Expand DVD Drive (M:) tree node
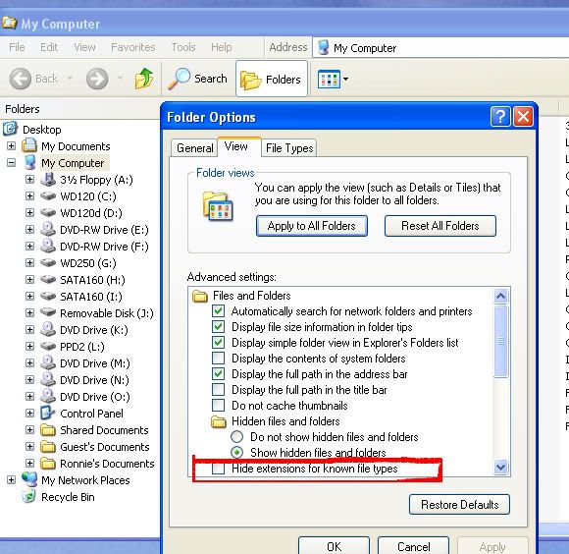569x554 pixels. pyautogui.click(x=29, y=363)
